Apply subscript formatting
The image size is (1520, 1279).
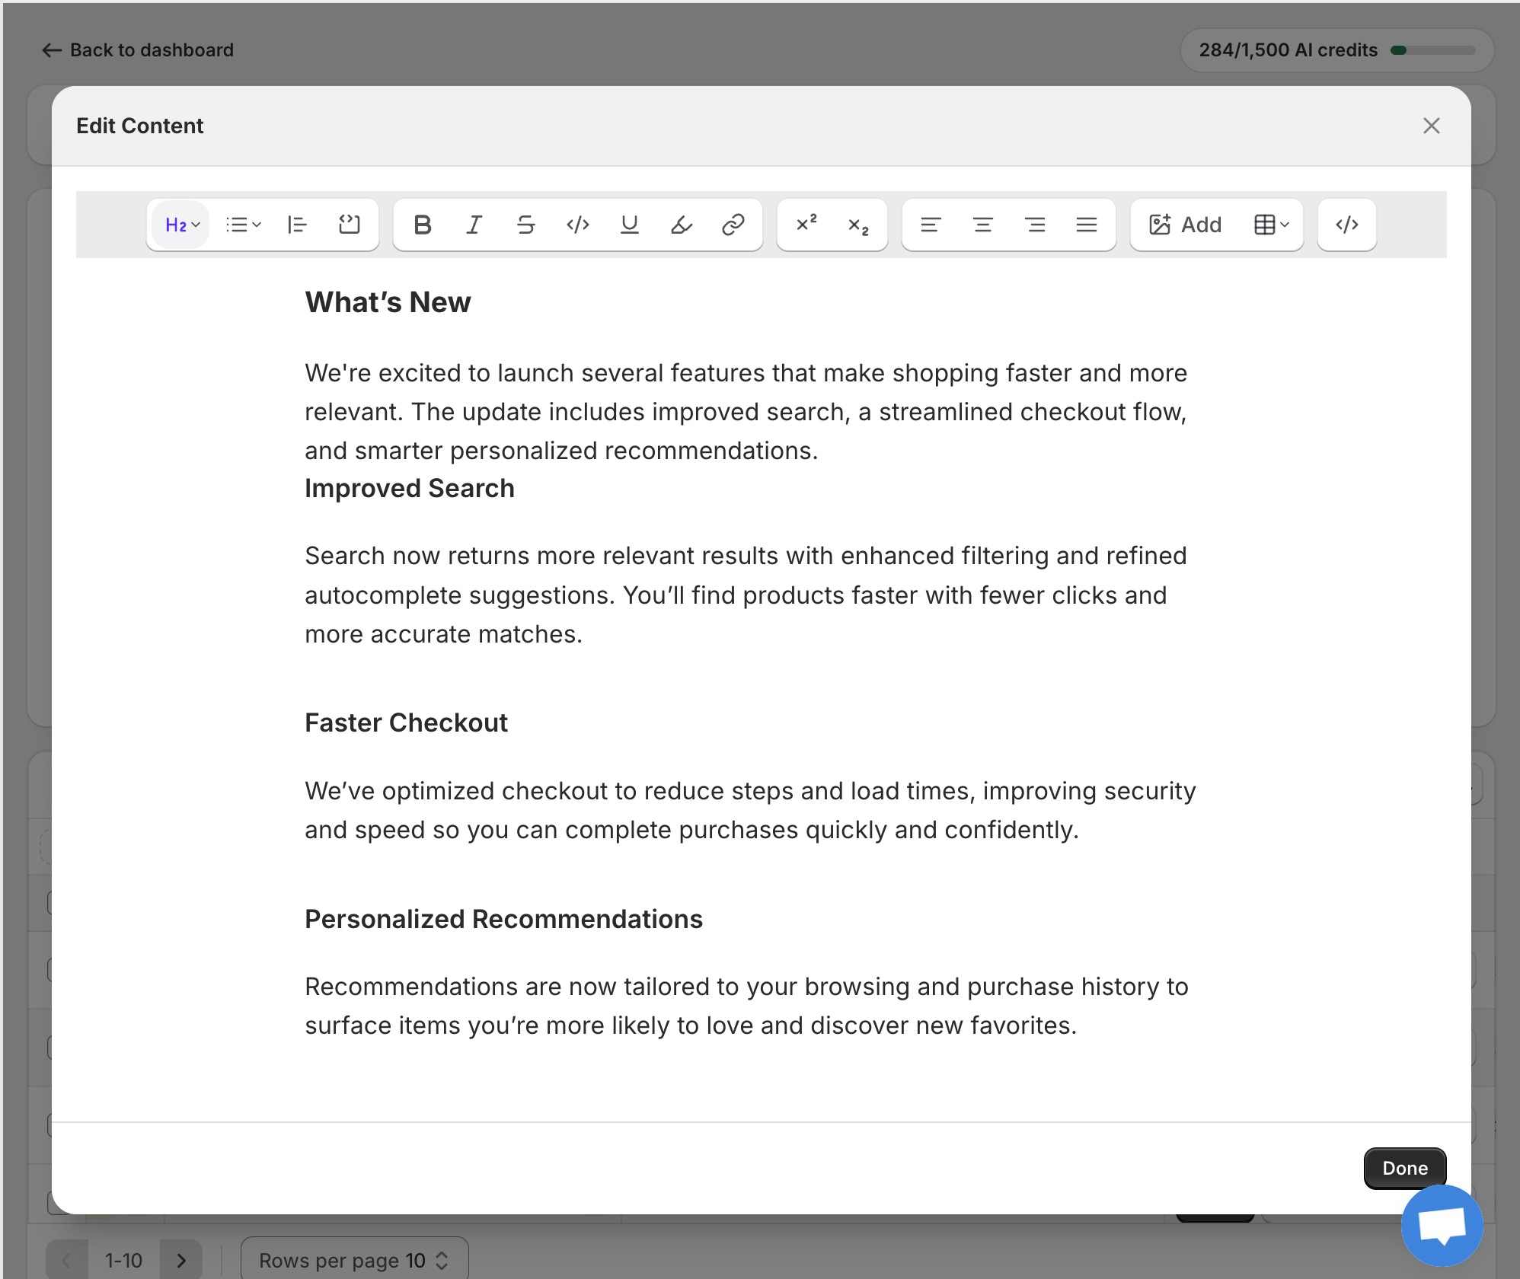[x=858, y=225]
